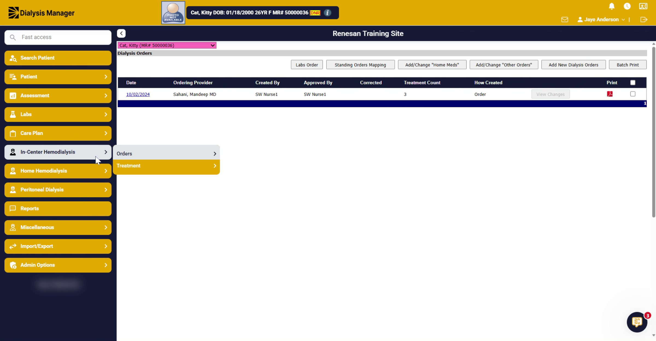
Task: Expand the Home Hemodialysis menu
Action: [58, 171]
